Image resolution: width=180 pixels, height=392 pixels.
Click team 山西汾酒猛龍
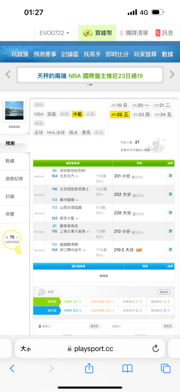pos(71,207)
